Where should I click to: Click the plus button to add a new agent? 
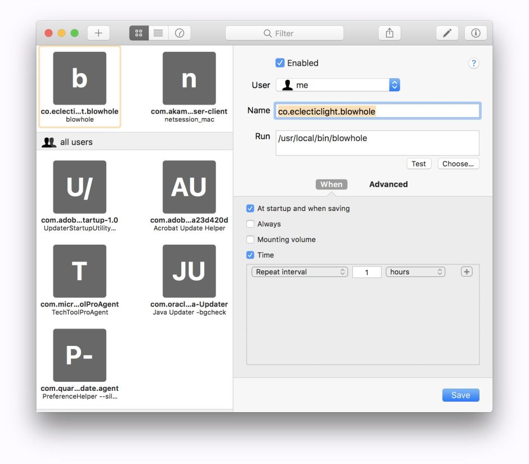98,33
